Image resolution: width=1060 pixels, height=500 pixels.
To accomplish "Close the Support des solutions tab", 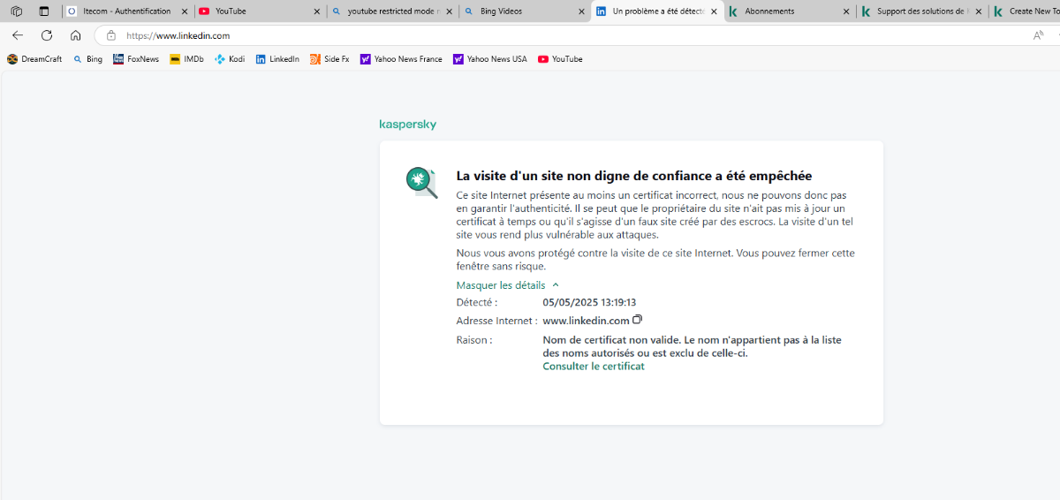I will pos(979,11).
